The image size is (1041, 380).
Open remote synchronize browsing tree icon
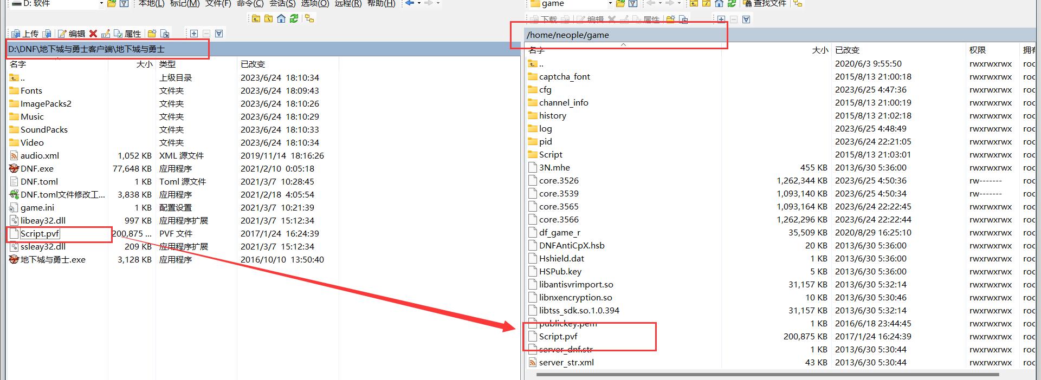coord(797,4)
